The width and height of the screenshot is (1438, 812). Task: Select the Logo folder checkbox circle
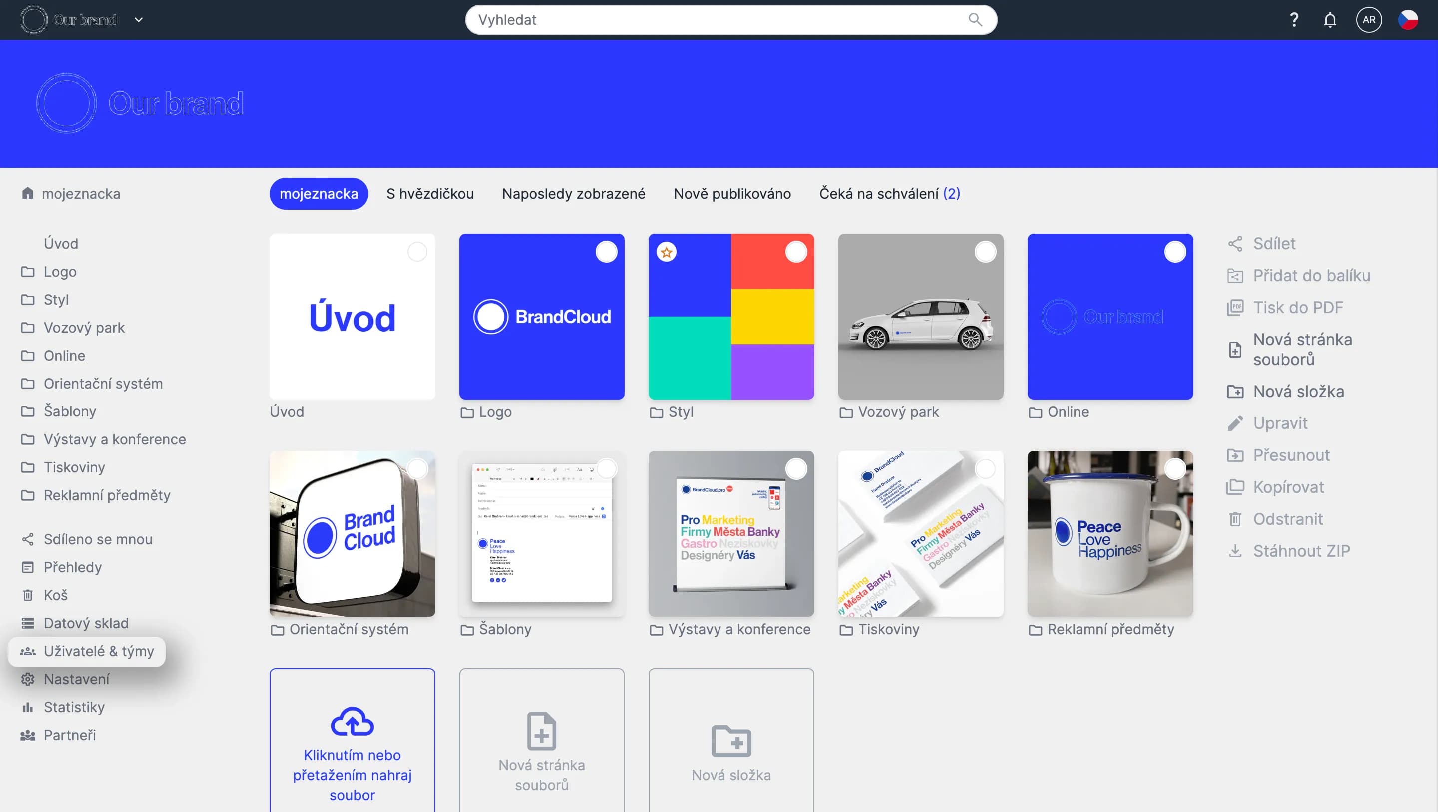[x=606, y=252]
